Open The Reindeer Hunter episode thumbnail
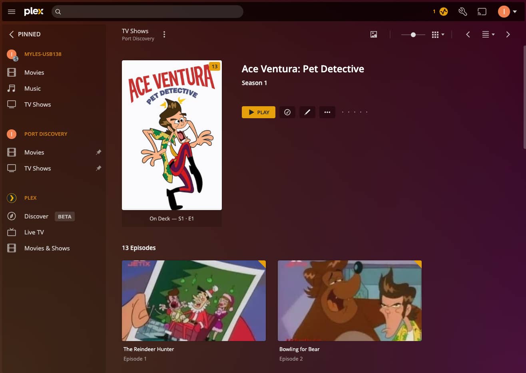This screenshot has width=526, height=373. click(194, 301)
